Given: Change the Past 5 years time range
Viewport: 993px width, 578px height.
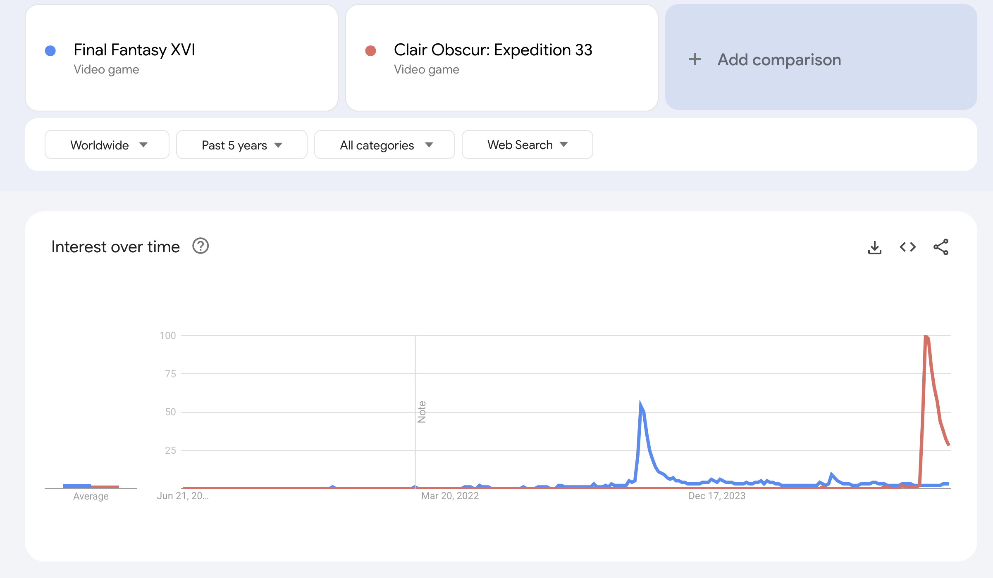Looking at the screenshot, I should (x=241, y=144).
